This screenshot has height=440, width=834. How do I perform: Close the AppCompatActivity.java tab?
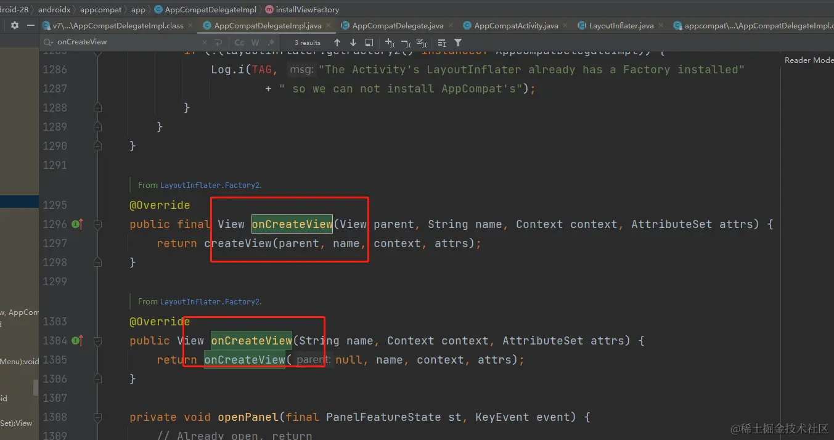pyautogui.click(x=565, y=26)
